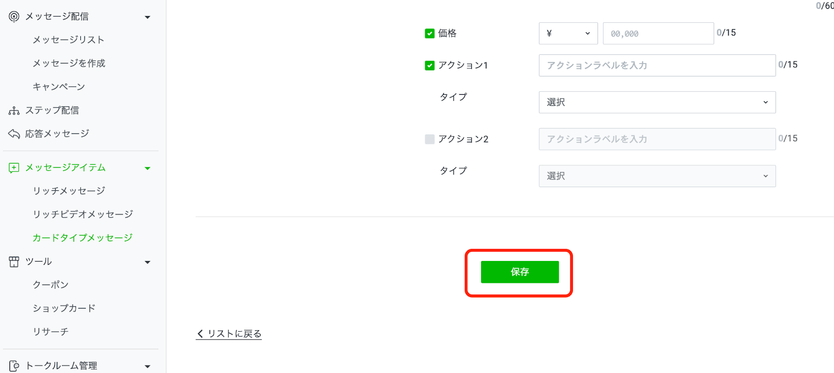Click the back chevron beside リストに戻る
Screen dimensions: 834x373
tap(200, 334)
